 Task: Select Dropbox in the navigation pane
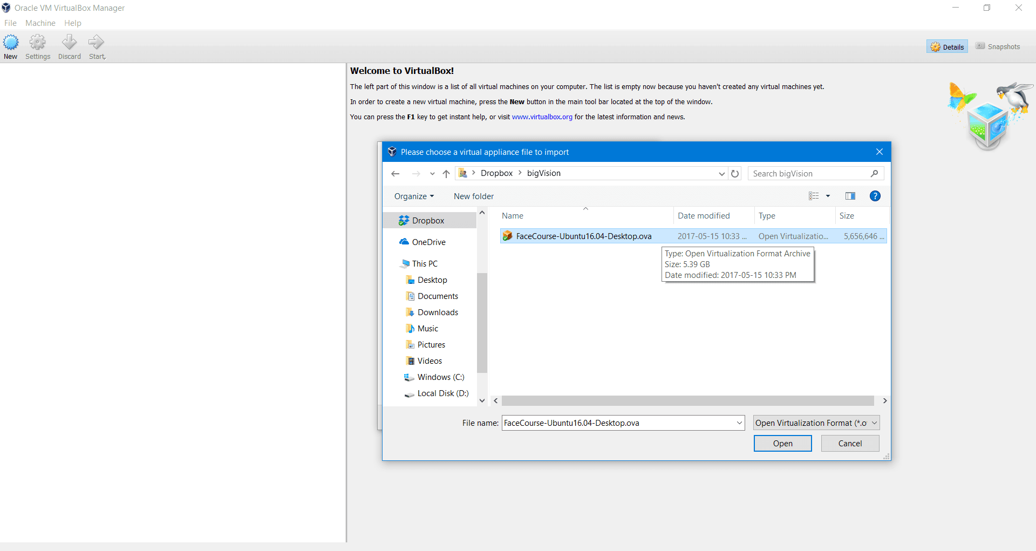[x=430, y=221]
